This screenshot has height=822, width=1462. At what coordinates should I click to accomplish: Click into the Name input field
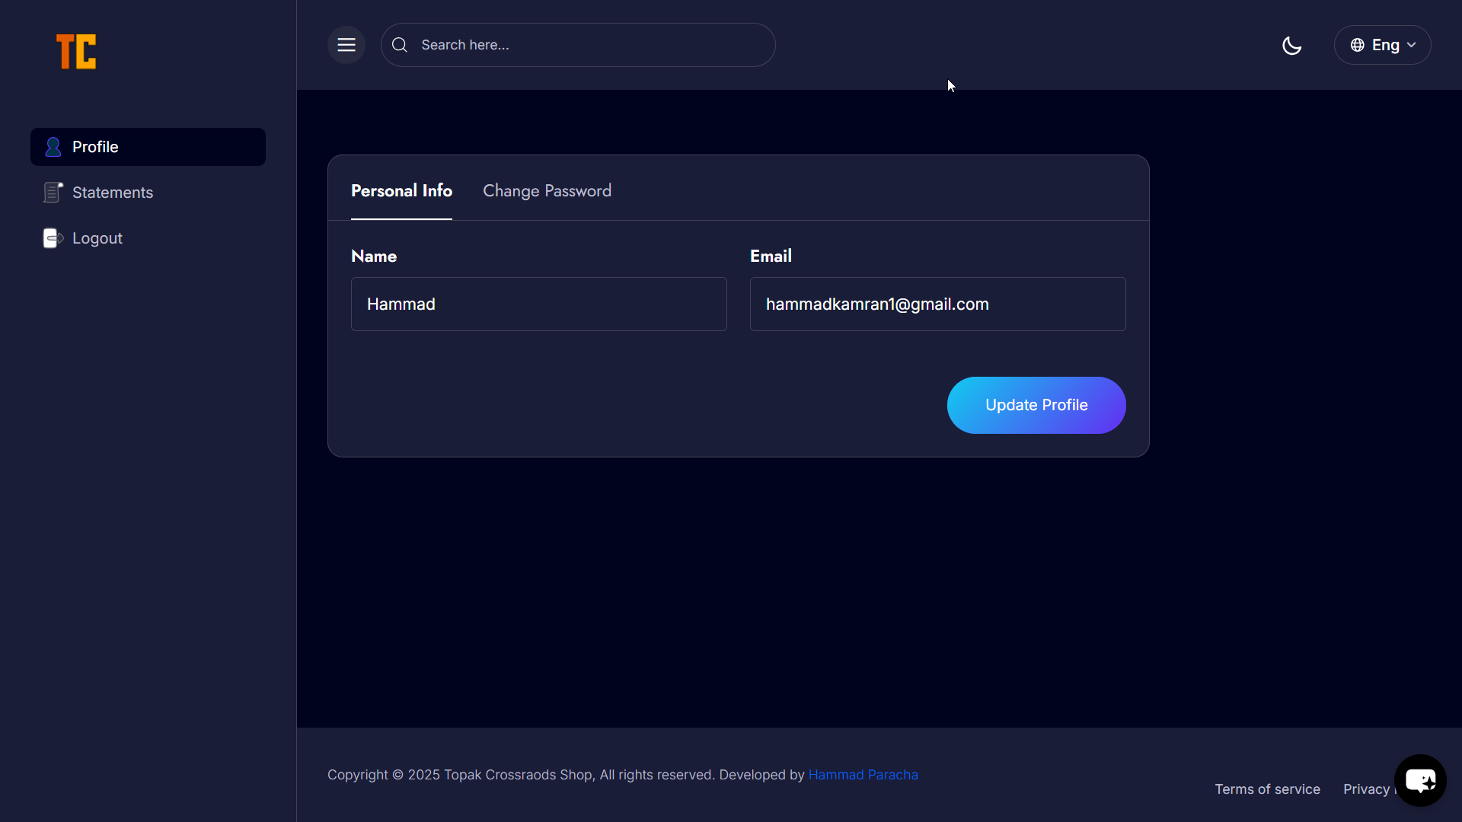coord(538,304)
